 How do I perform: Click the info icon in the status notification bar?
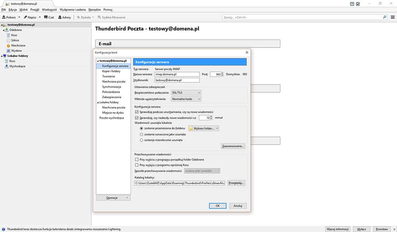[3, 229]
